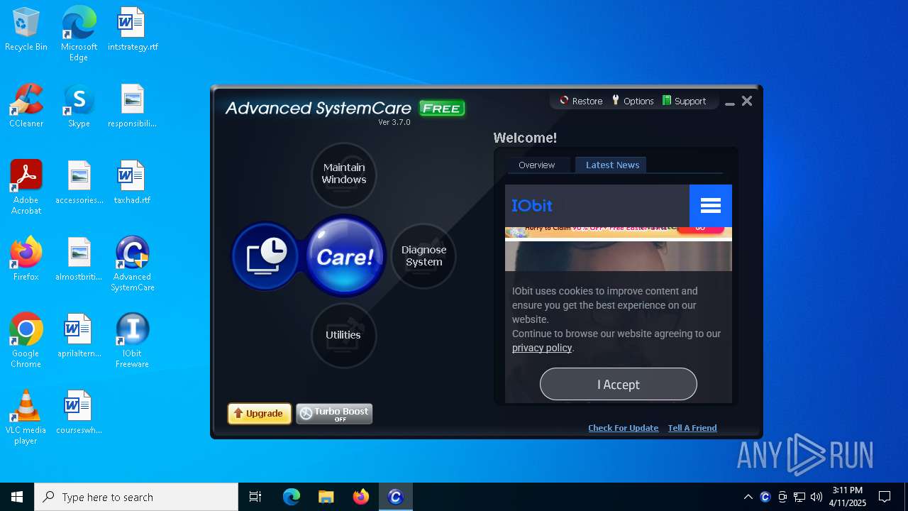Viewport: 908px width, 511px height.
Task: Open Options in Advanced SystemCare
Action: [x=633, y=101]
